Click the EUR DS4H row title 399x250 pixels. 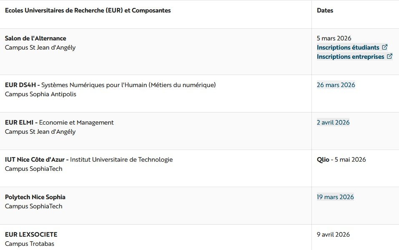coord(22,85)
